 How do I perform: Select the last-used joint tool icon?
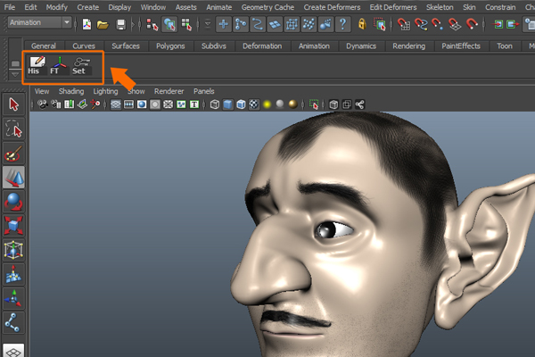[x=13, y=323]
